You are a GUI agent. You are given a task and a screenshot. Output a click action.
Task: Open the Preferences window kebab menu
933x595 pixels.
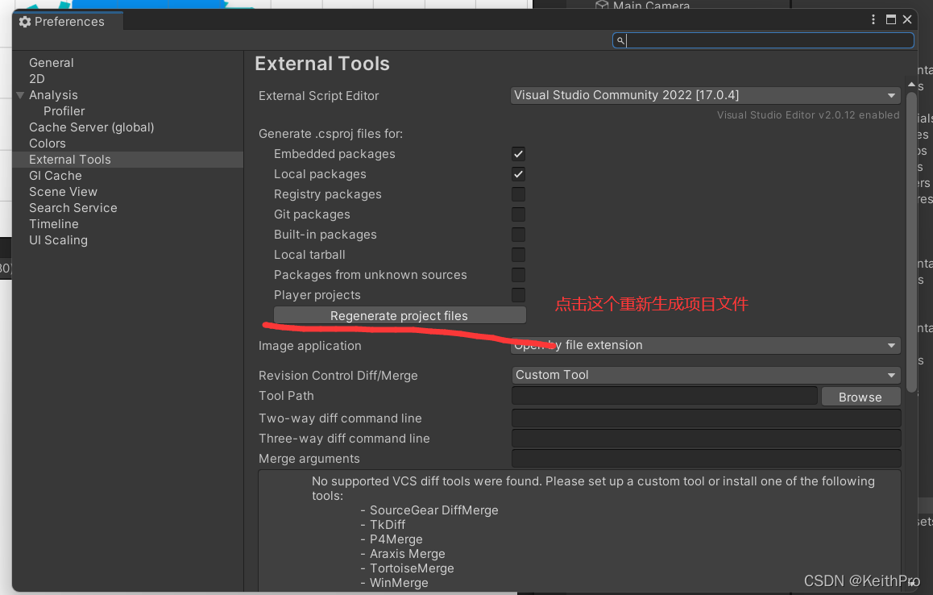(874, 20)
